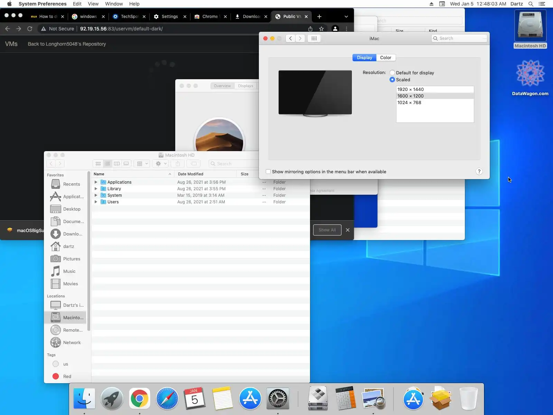The width and height of the screenshot is (553, 415).
Task: Open Finder group-by dropdown
Action: click(x=142, y=164)
